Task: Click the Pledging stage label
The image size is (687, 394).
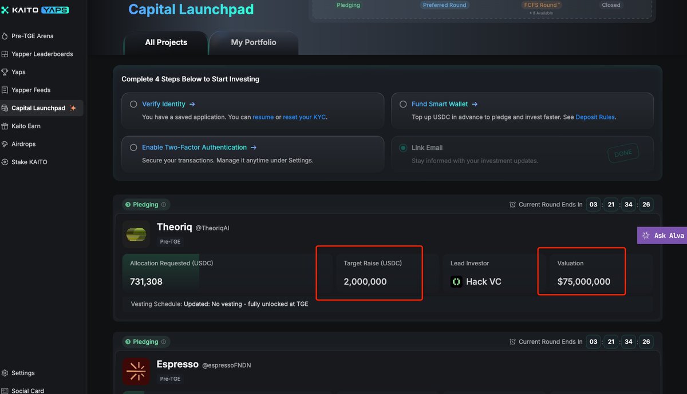Action: 348,5
